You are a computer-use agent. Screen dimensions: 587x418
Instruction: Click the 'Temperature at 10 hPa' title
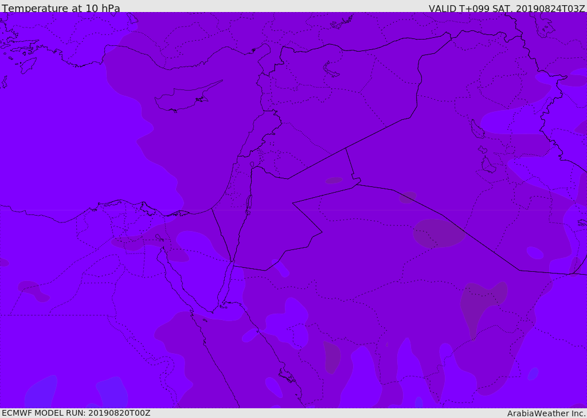point(61,8)
